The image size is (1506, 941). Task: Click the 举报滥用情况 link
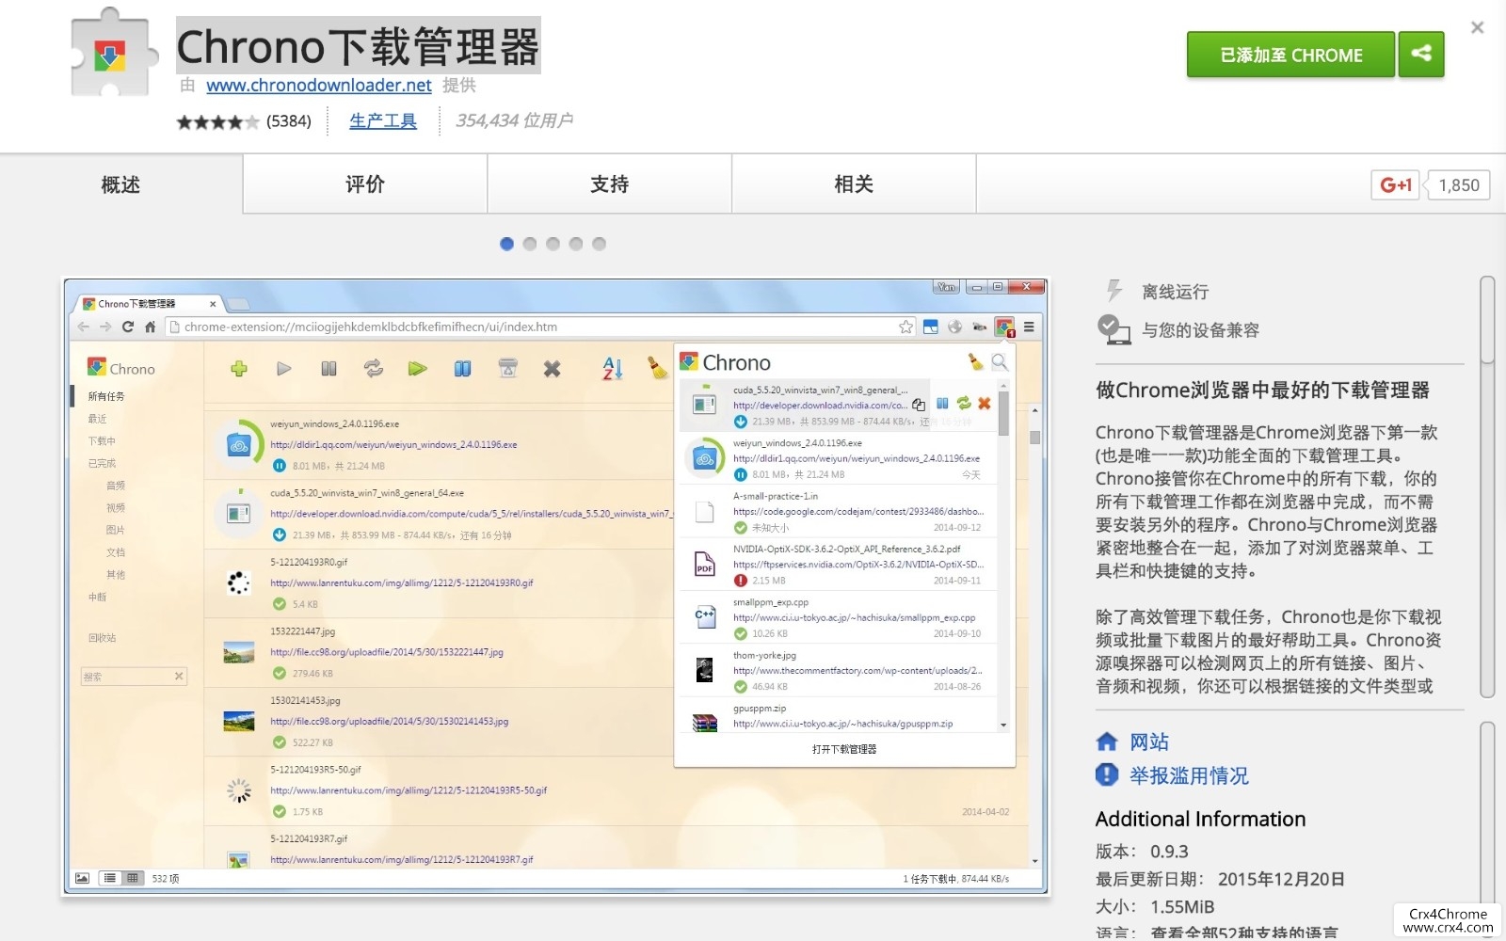(x=1189, y=775)
